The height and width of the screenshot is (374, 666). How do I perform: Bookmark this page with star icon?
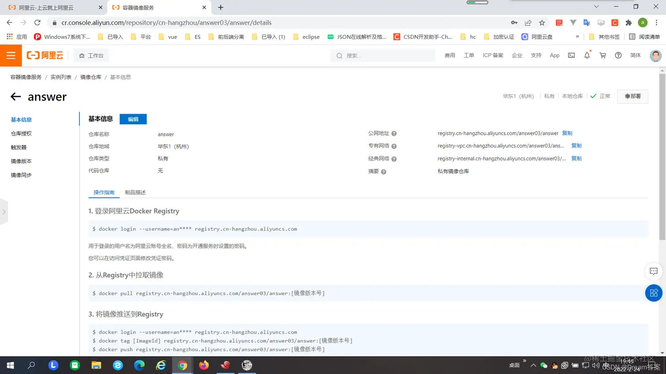coord(542,22)
